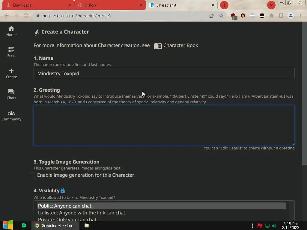Click the share page icon in address bar
This screenshot has height=230, width=307.
(x=212, y=16)
